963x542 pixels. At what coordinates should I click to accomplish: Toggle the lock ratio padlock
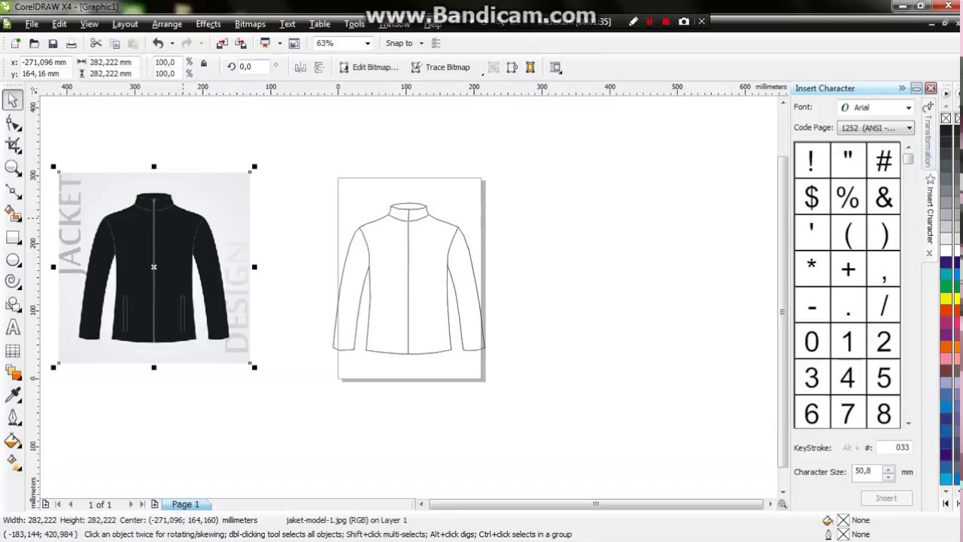(x=203, y=64)
